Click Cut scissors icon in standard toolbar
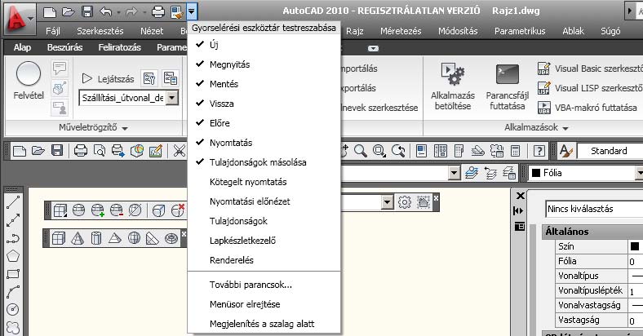The width and height of the screenshot is (643, 336). click(180, 151)
